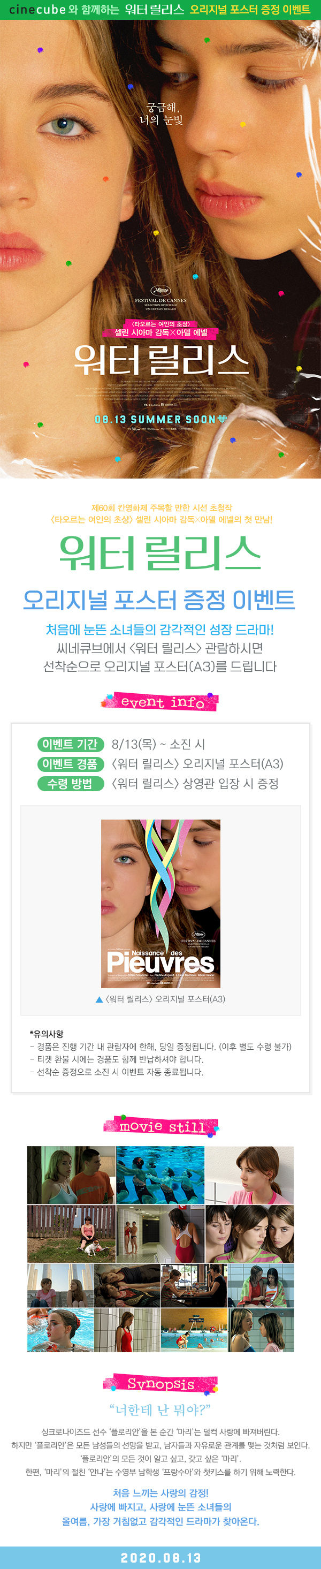
Task: Click the pixel heart beside SUMMER SOON
Action: coord(223,419)
